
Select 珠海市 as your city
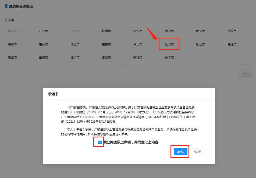[106, 31]
